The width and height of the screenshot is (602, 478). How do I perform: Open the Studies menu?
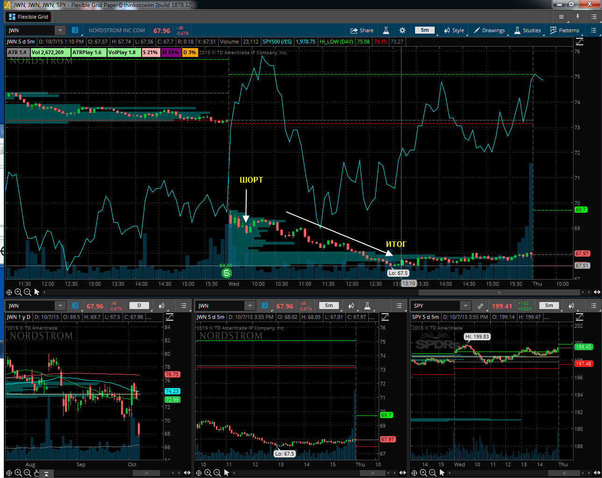tap(528, 30)
